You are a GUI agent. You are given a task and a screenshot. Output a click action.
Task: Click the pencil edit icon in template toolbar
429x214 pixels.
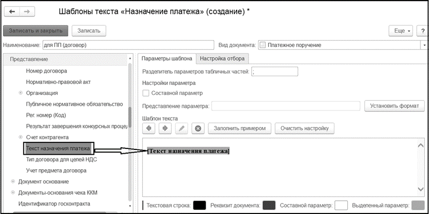pos(182,128)
